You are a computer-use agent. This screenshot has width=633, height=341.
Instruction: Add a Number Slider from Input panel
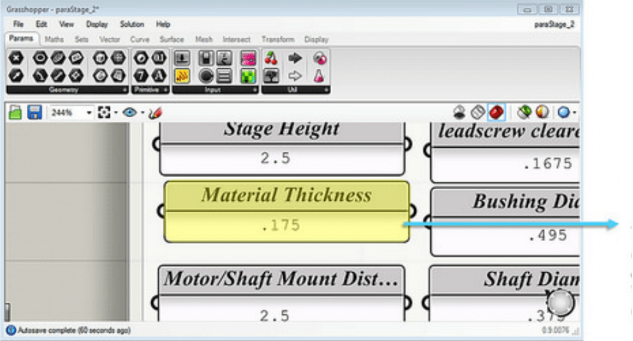[x=182, y=59]
